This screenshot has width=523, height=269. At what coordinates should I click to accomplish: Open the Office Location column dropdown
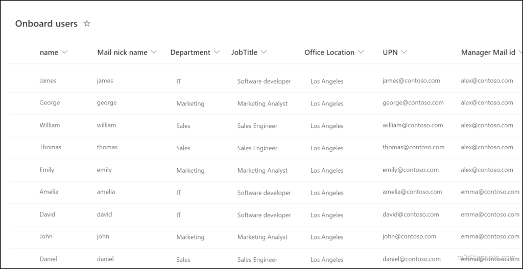pos(361,52)
